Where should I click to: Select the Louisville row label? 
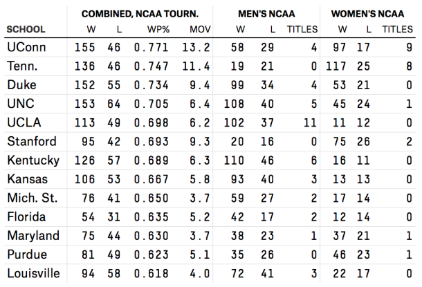[32, 273]
